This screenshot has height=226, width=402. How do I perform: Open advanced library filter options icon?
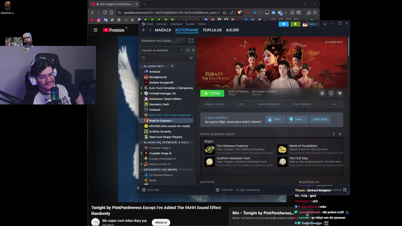[x=191, y=58]
